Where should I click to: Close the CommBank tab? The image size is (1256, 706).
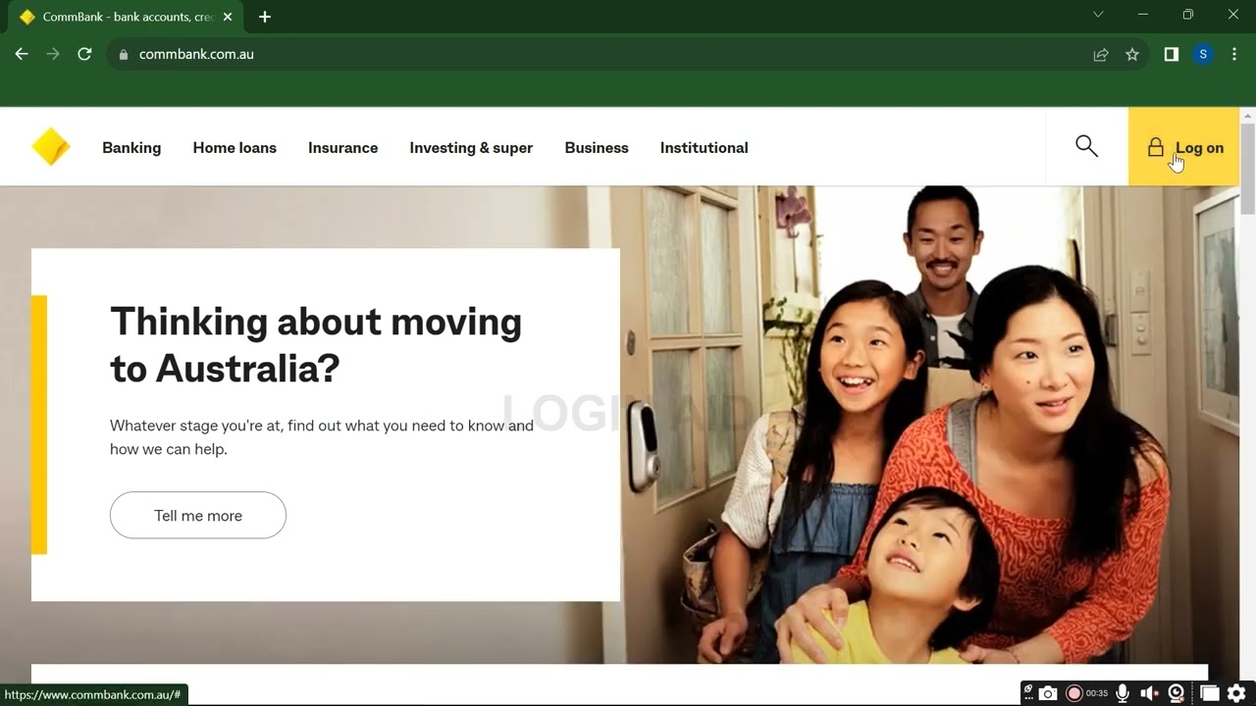tap(228, 17)
